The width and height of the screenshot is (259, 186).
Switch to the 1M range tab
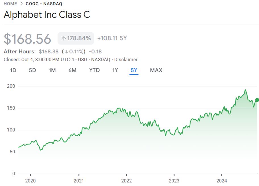52,70
